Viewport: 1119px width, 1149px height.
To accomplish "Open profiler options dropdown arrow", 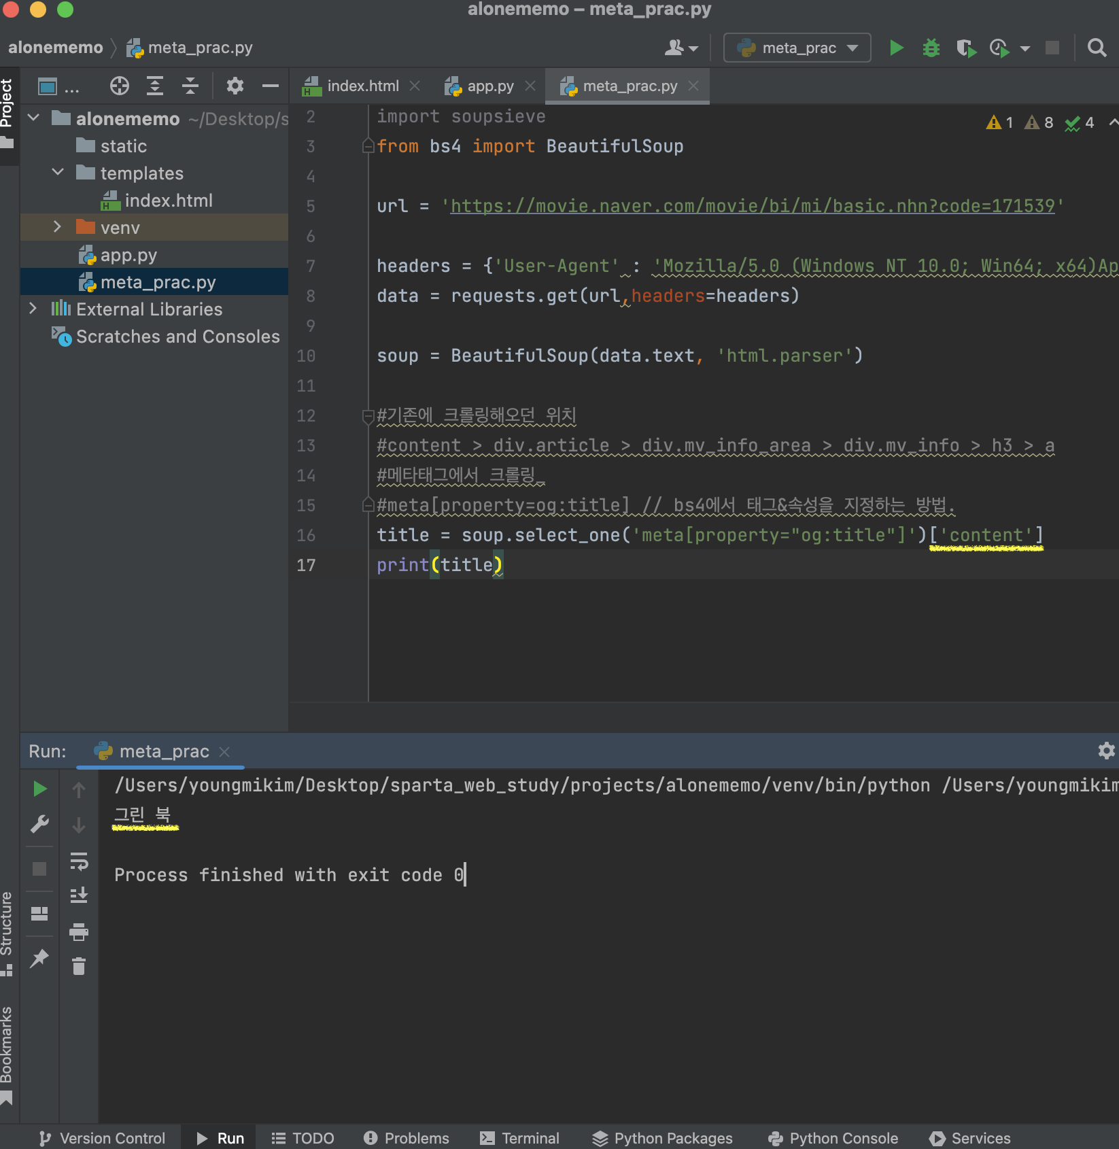I will 1025,48.
